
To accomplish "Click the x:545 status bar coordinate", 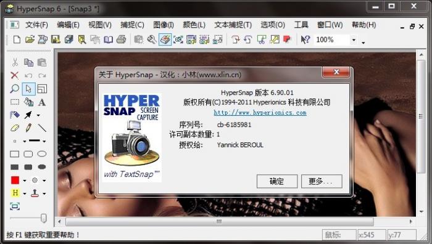I will pos(371,235).
